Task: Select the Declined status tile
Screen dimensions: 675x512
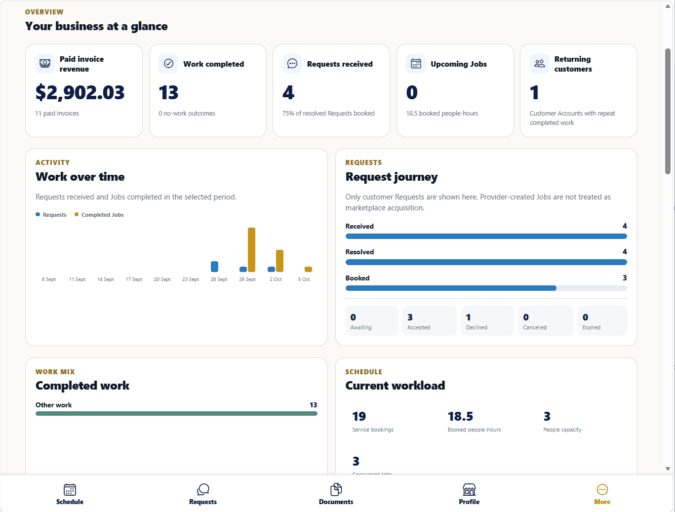Action: pyautogui.click(x=487, y=321)
